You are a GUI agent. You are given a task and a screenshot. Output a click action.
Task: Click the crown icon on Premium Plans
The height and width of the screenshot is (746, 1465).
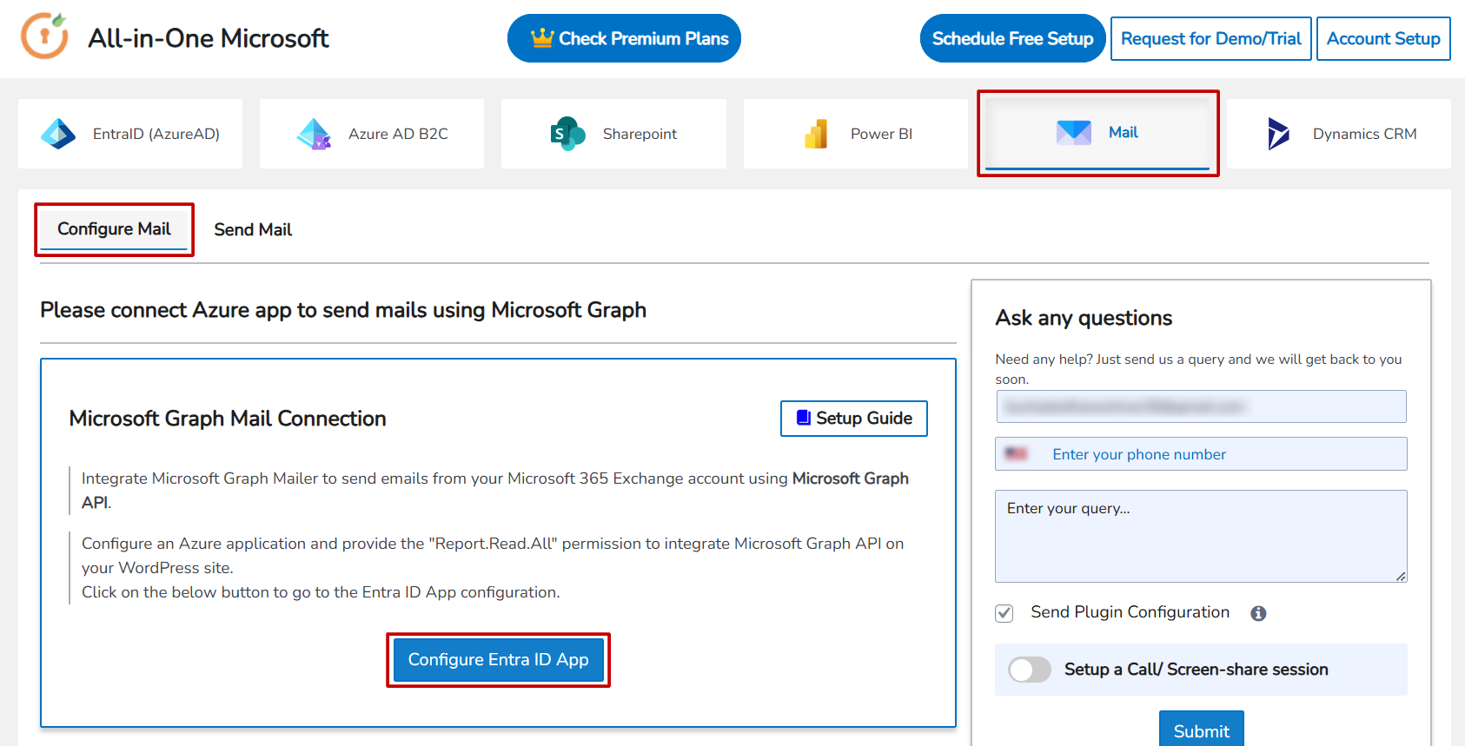coord(542,38)
